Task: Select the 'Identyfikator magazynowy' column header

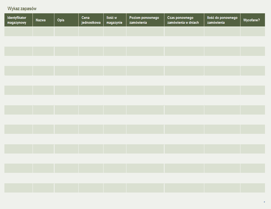Action: [x=18, y=20]
